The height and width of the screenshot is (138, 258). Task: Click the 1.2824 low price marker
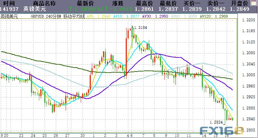tap(216, 122)
